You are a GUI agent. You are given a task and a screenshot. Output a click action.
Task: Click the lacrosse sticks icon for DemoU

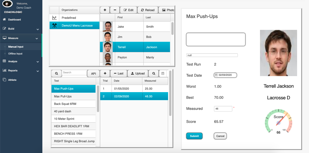[x=54, y=25]
